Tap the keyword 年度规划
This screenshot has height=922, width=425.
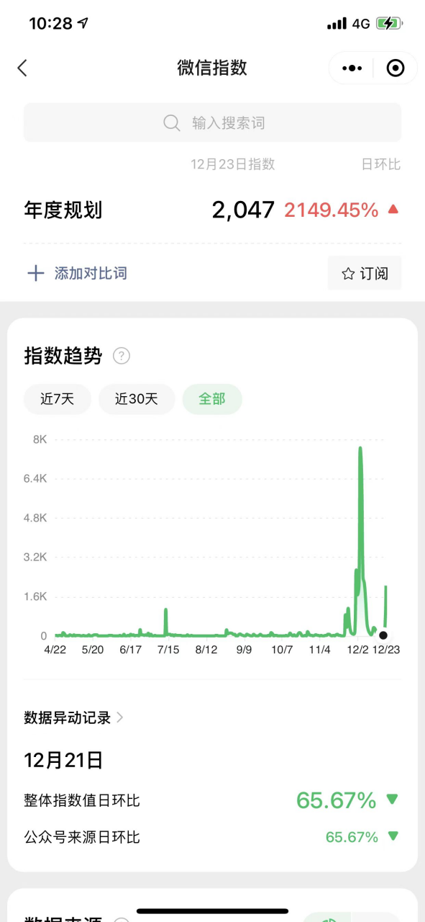coord(63,210)
